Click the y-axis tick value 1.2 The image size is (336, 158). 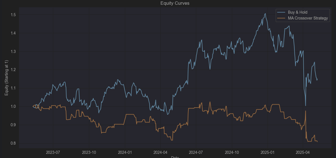tap(13, 70)
